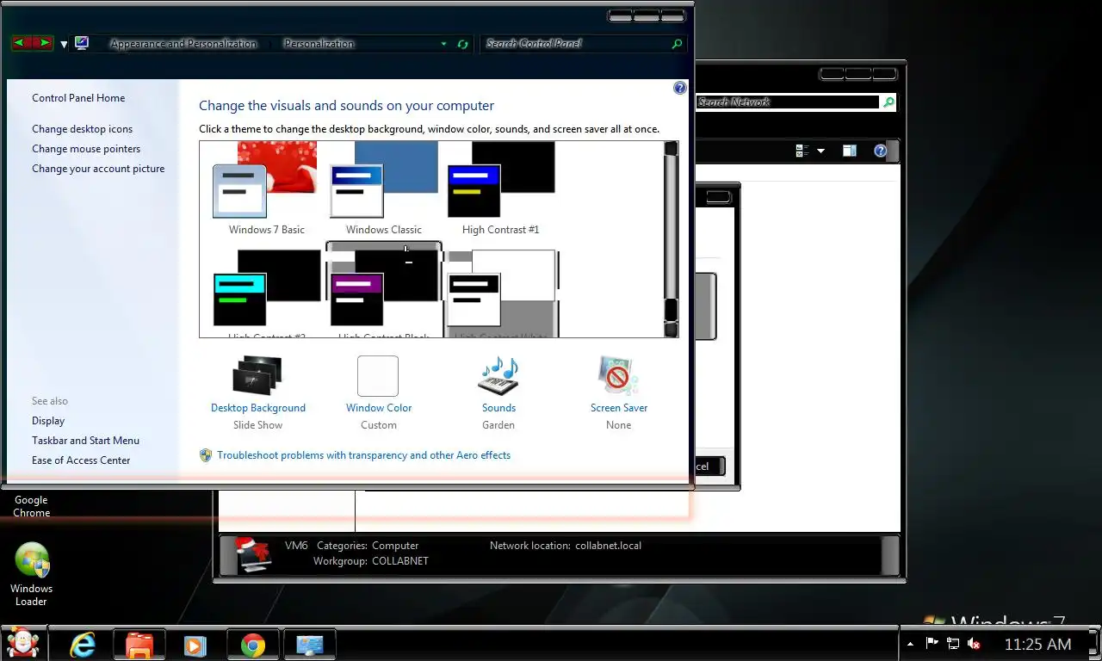Open Change desktop icons link
Viewport: 1102px width, 661px height.
pos(83,129)
